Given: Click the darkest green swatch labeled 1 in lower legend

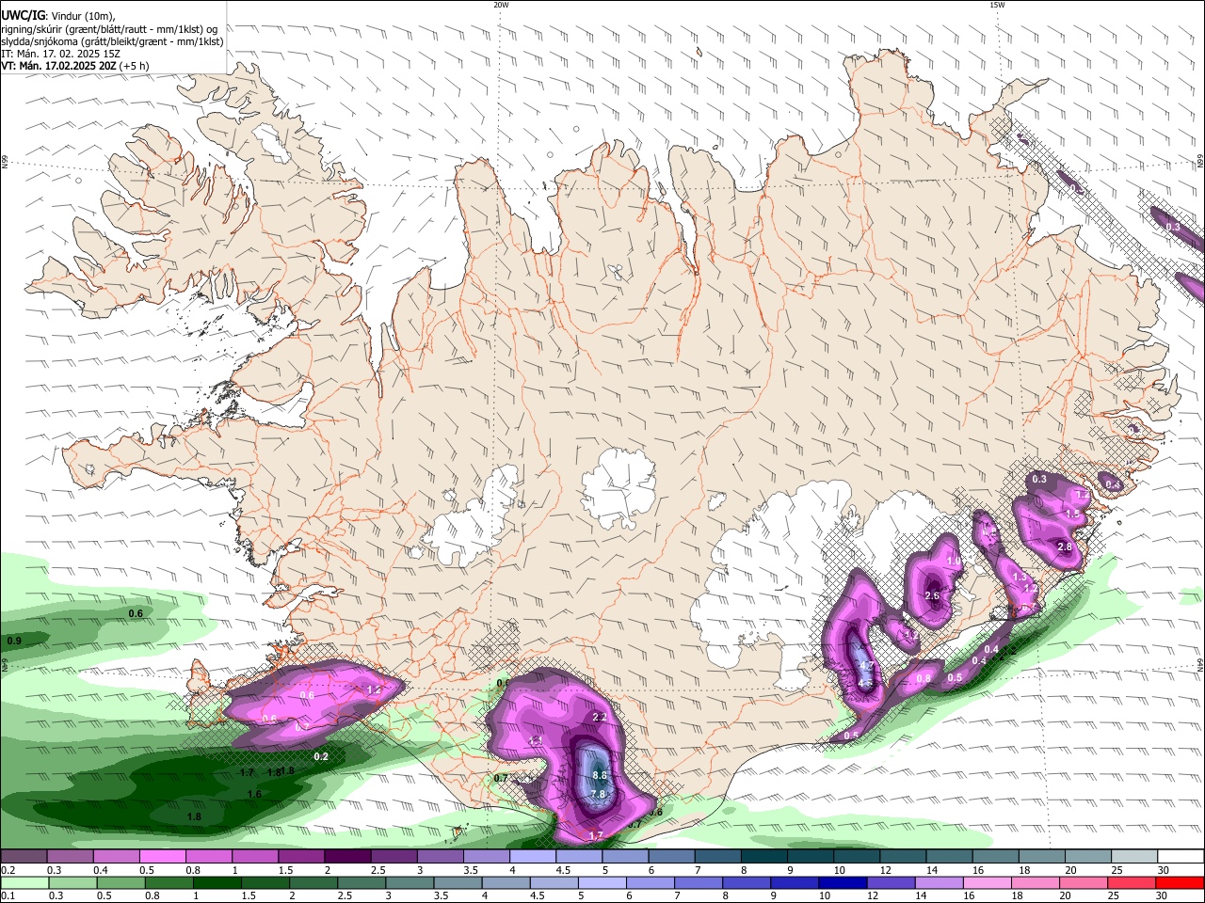Looking at the screenshot, I should point(217,882).
